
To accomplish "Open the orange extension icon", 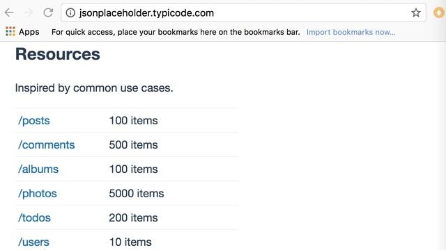I will (438, 12).
